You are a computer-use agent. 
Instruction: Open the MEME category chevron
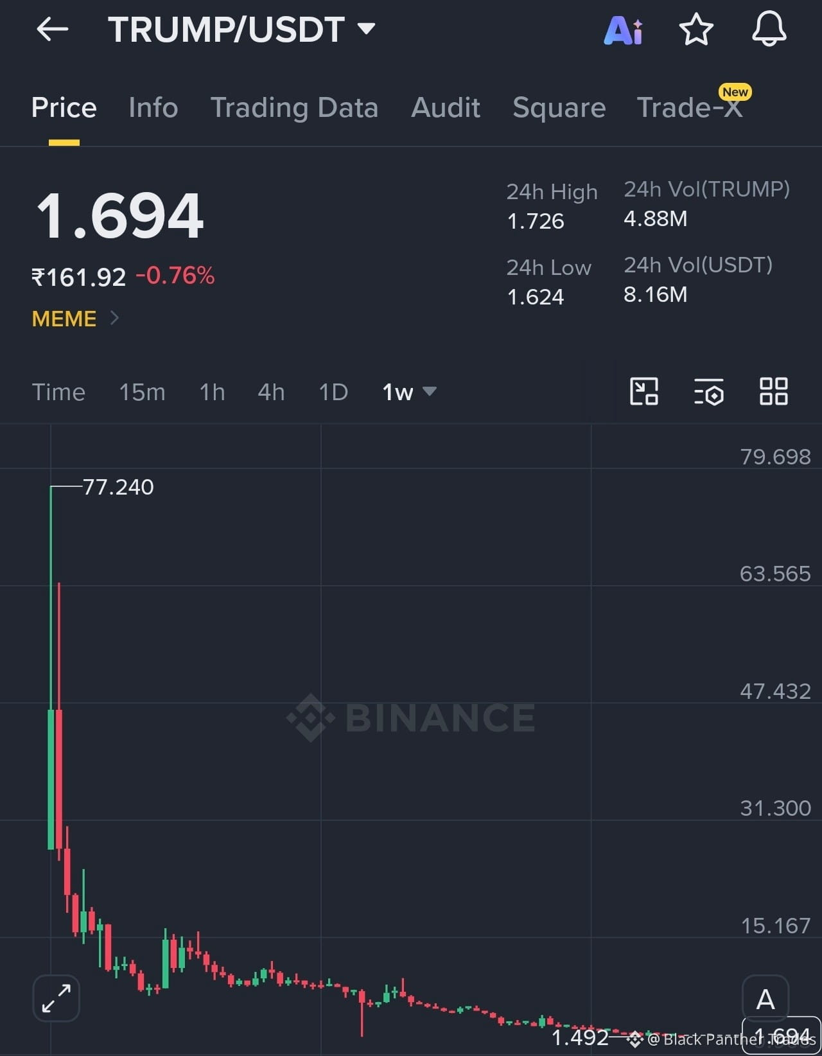tap(114, 318)
